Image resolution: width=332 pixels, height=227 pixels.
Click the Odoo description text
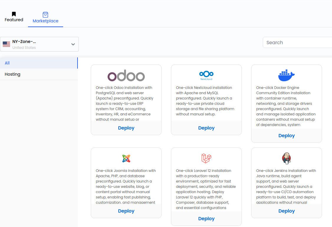[124, 103]
